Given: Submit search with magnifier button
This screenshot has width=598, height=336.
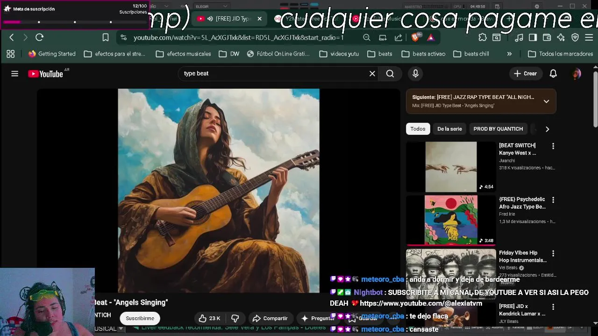Looking at the screenshot, I should click(390, 73).
